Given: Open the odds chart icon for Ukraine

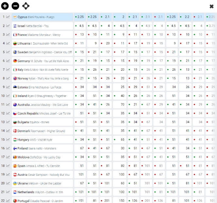Looking at the screenshot, I should (x=8, y=183).
